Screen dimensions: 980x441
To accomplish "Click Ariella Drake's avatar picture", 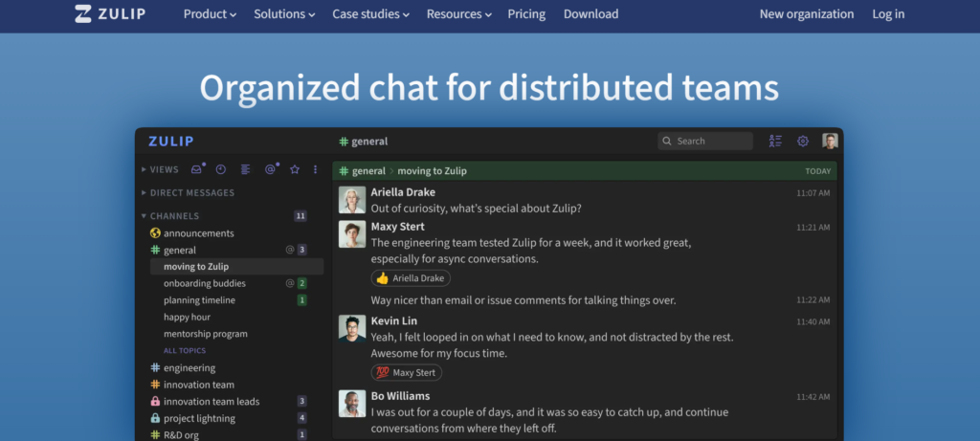I will [x=352, y=200].
